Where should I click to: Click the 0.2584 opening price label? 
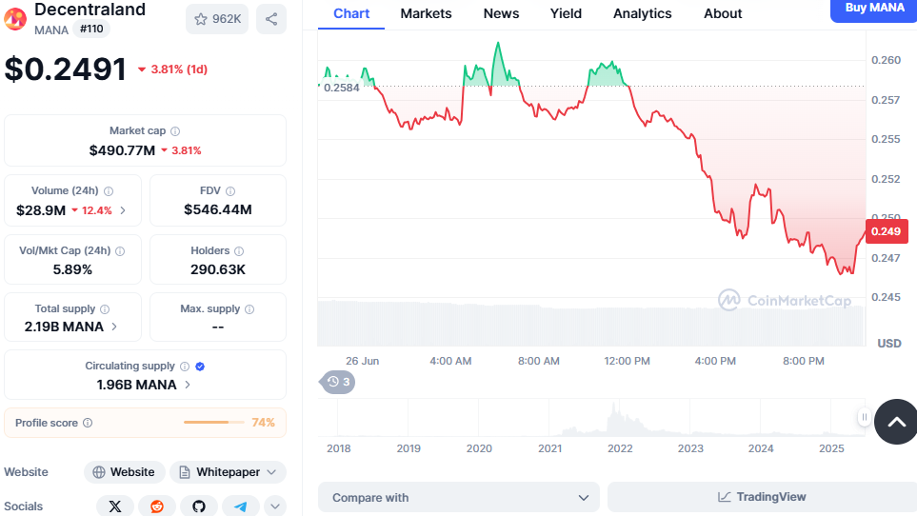tap(342, 88)
